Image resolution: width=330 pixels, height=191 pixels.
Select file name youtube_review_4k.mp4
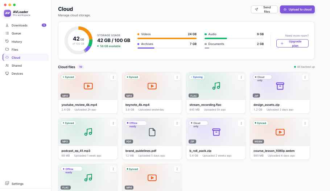click(x=79, y=105)
